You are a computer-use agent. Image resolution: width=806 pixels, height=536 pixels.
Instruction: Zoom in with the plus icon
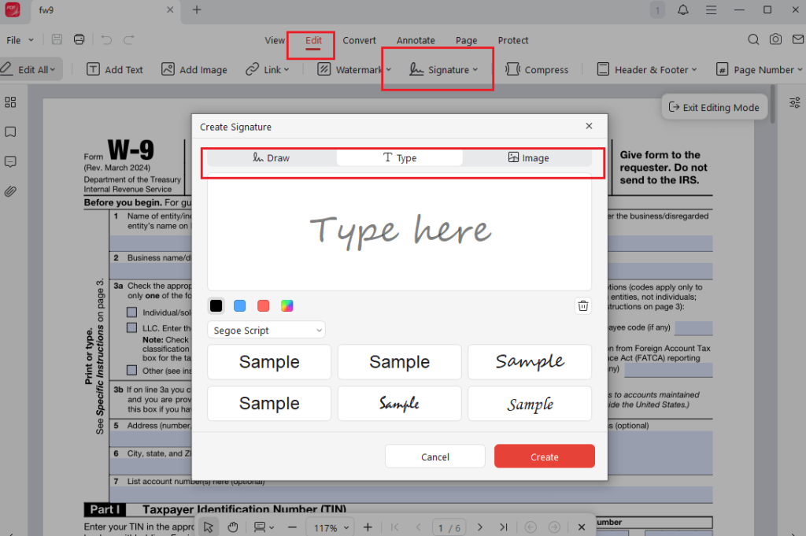pyautogui.click(x=368, y=527)
